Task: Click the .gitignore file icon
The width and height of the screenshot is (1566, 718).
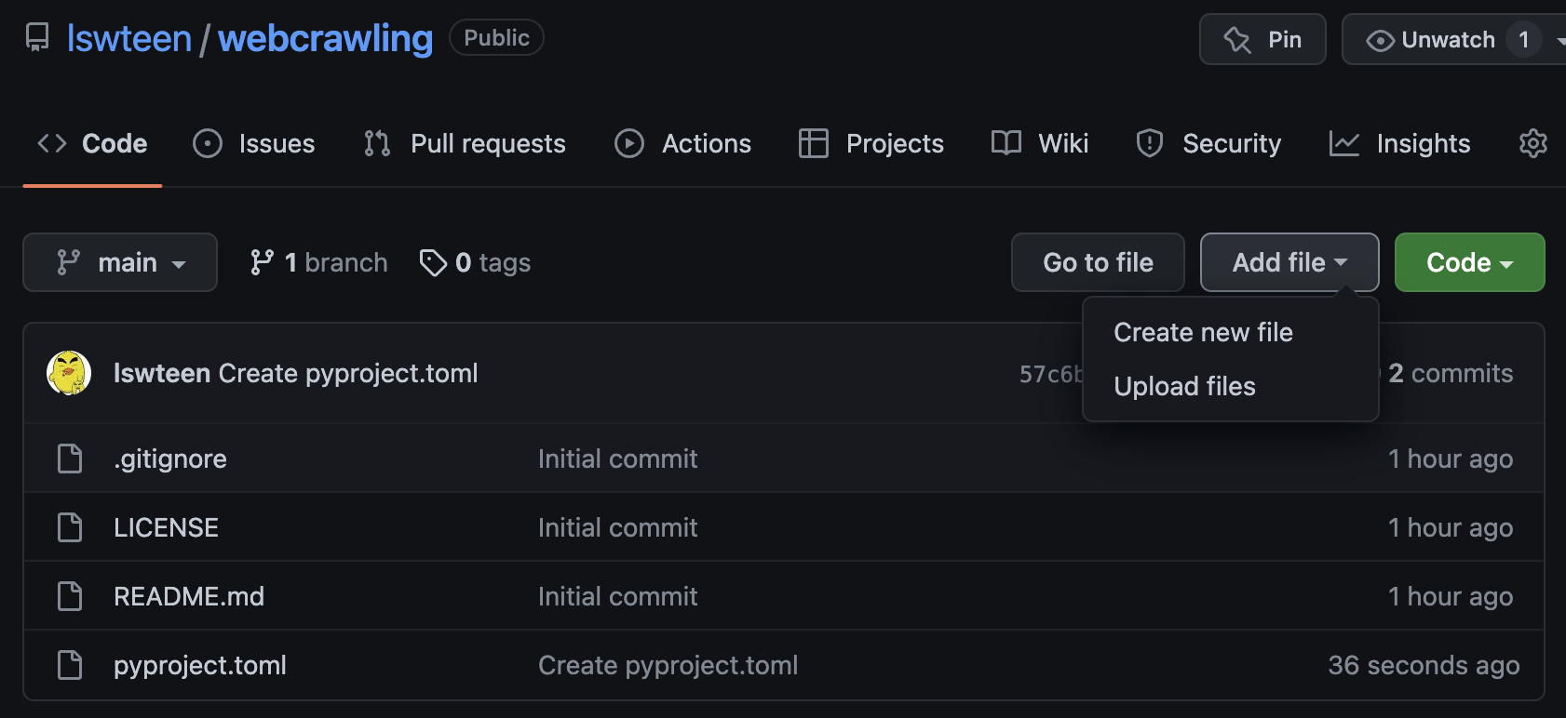Action: pos(70,459)
